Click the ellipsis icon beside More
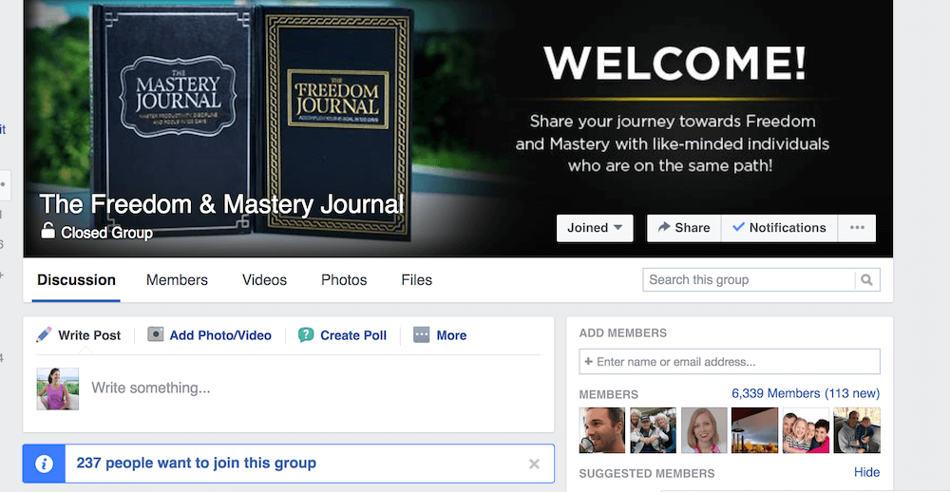Image resolution: width=950 pixels, height=492 pixels. point(421,334)
